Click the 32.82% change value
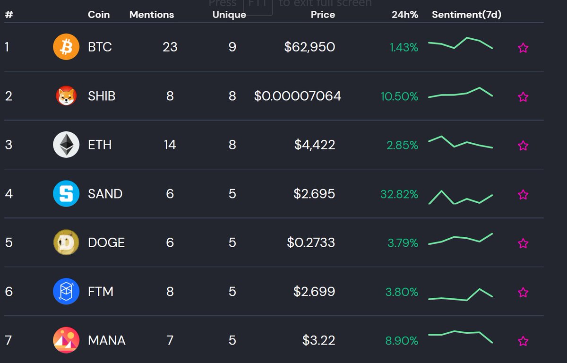567x363 pixels. tap(399, 194)
